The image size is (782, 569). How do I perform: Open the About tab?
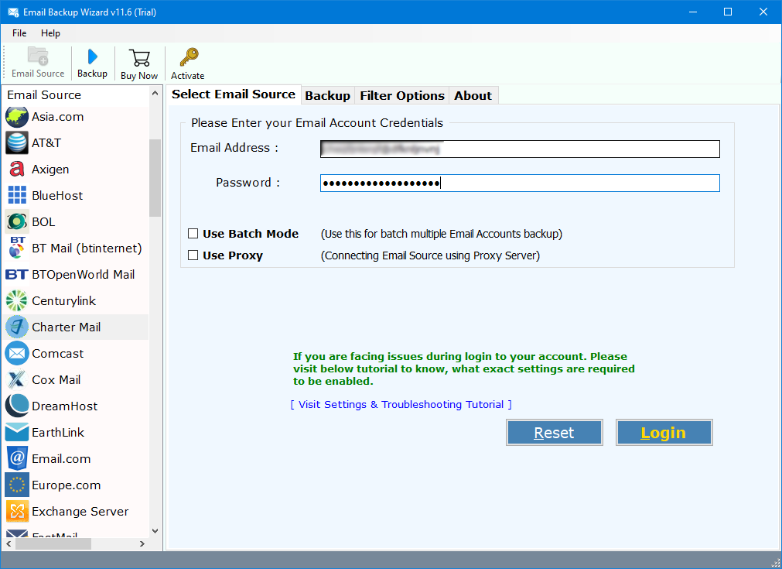[473, 96]
